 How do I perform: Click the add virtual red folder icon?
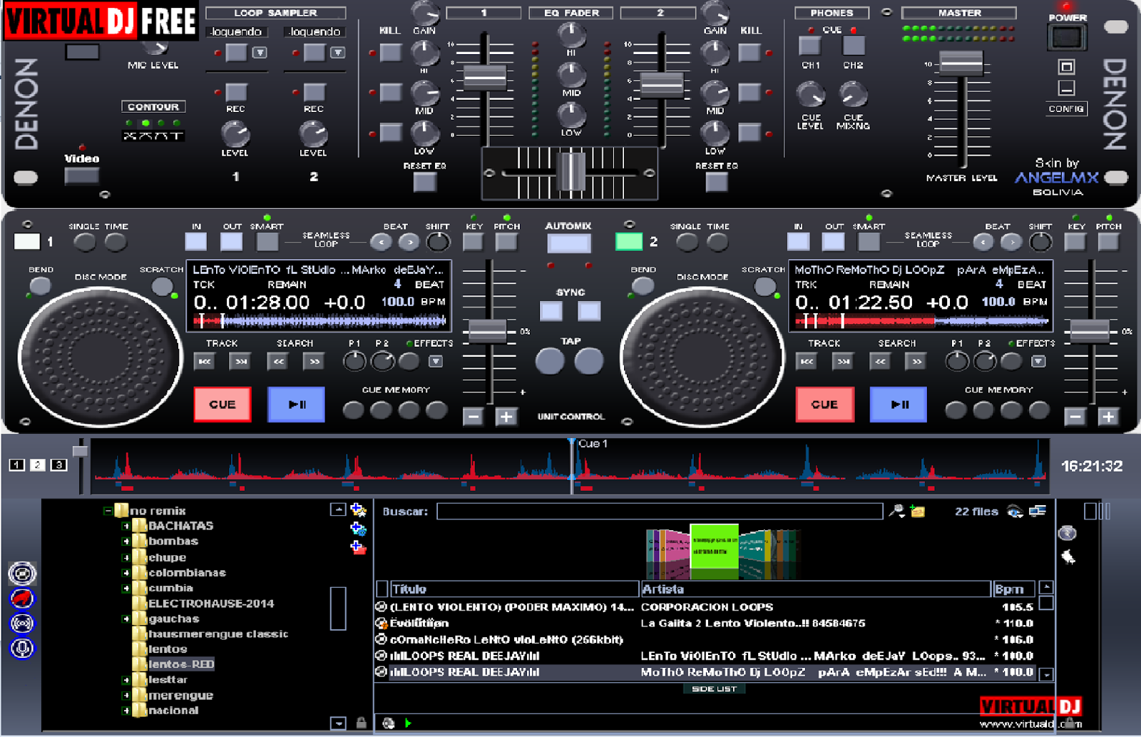[x=358, y=547]
